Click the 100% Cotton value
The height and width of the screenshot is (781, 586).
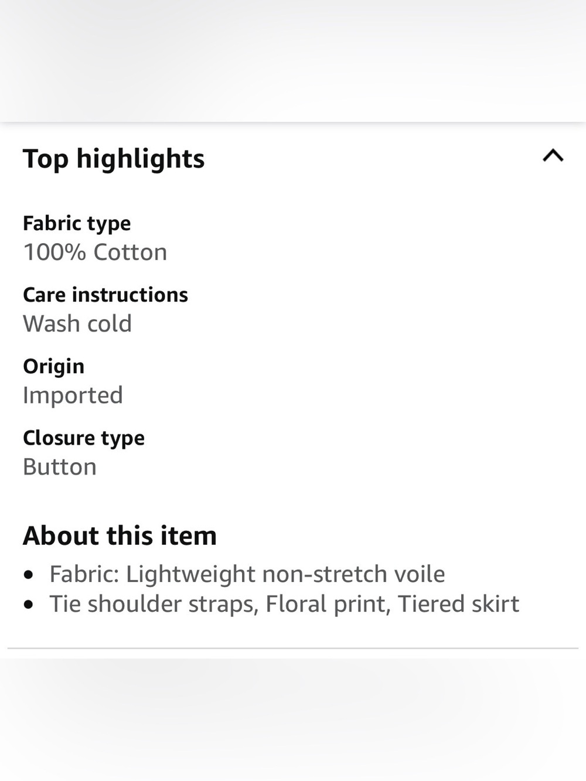(x=95, y=253)
